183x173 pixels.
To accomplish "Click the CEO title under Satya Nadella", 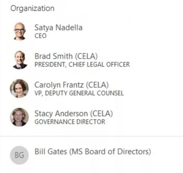I will click(40, 36).
